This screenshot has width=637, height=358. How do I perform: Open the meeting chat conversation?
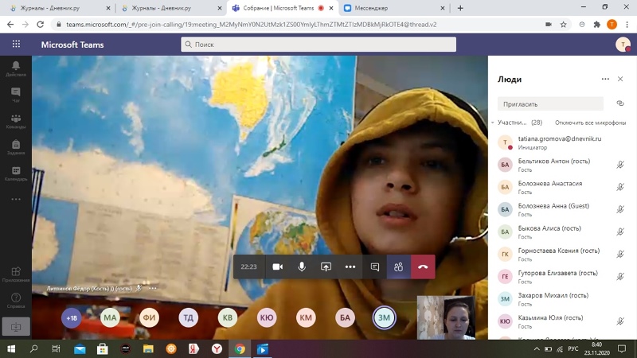(x=375, y=267)
